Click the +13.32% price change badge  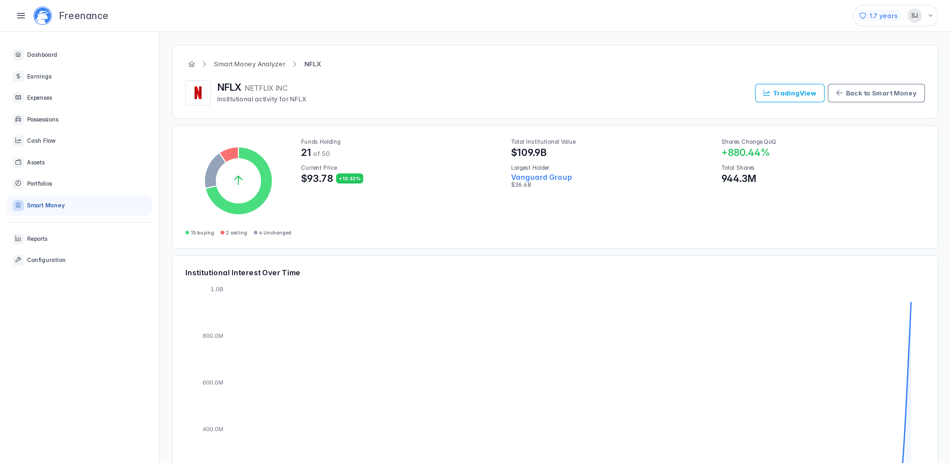click(350, 178)
